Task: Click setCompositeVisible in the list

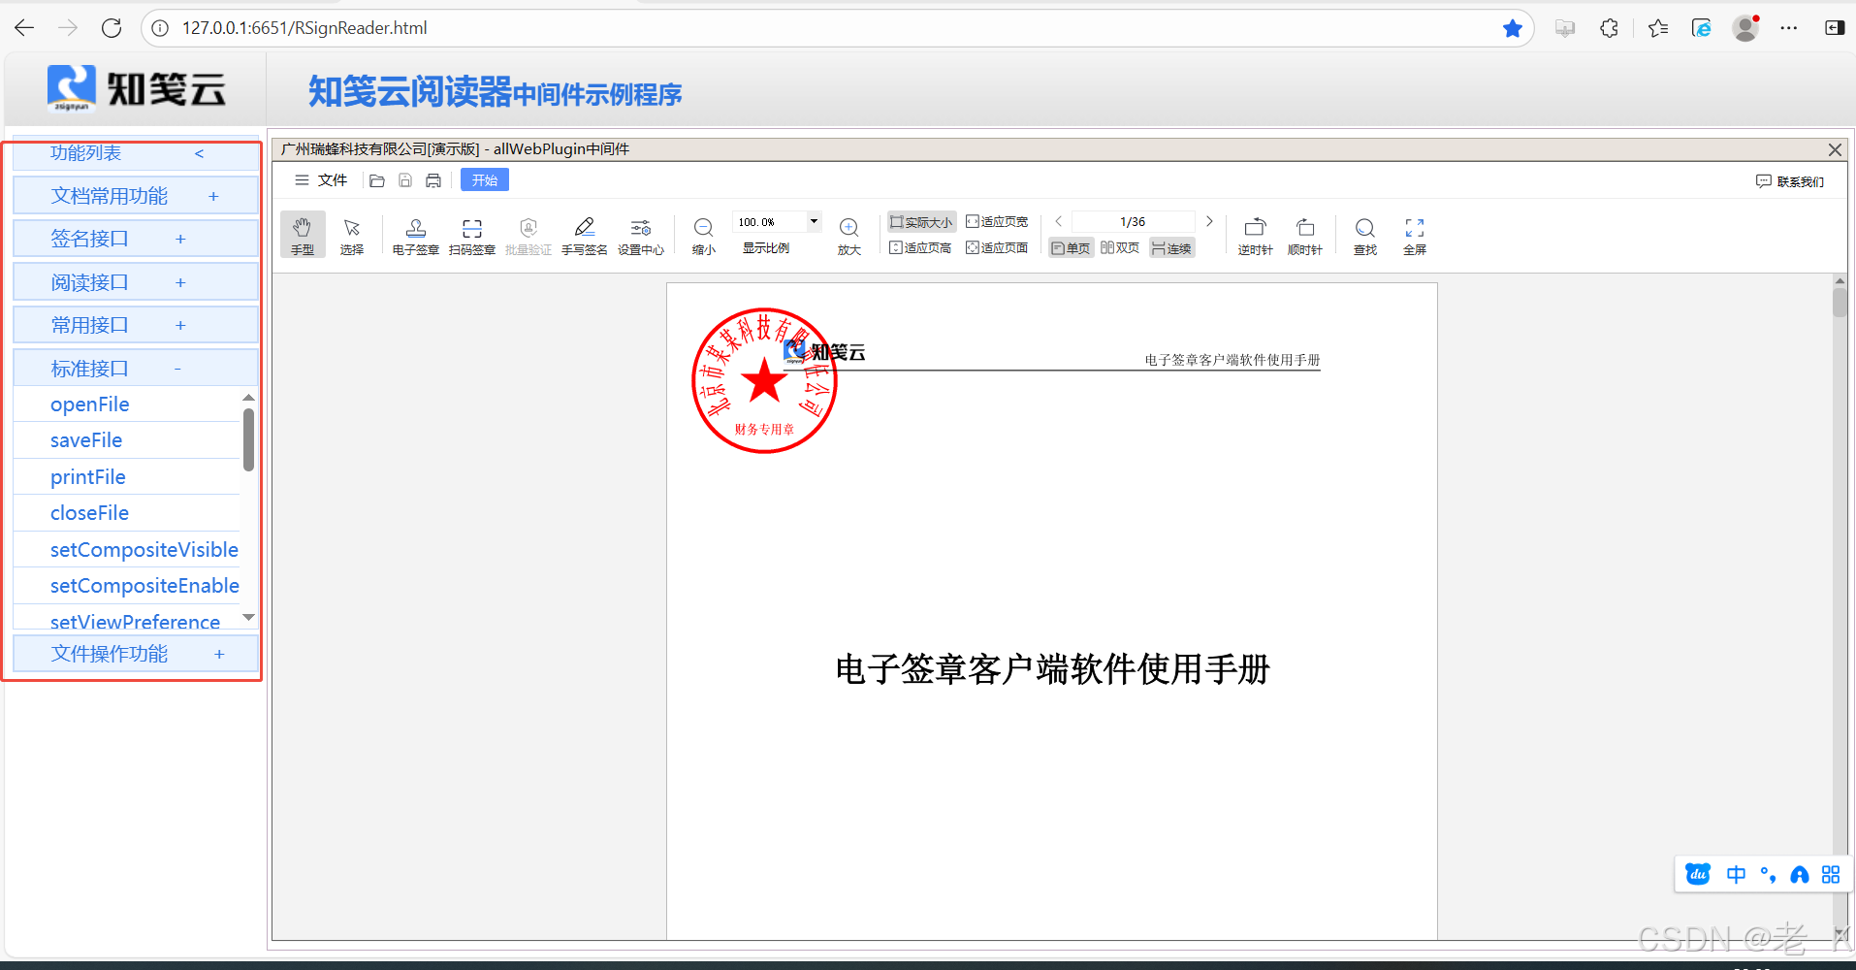Action: pyautogui.click(x=144, y=550)
